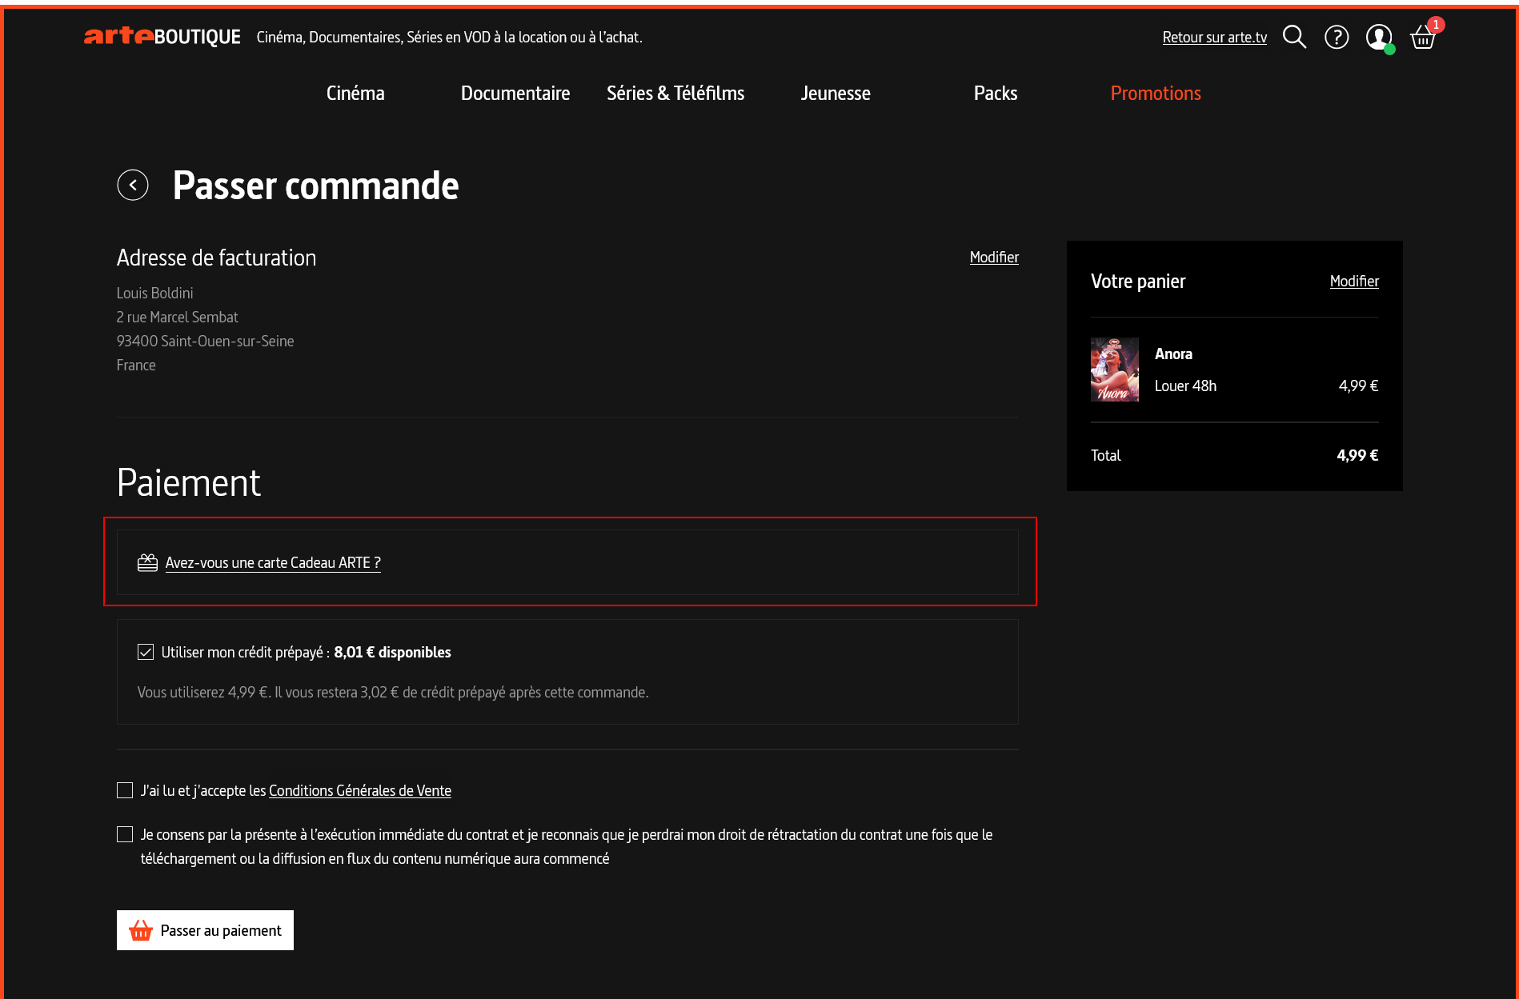
Task: Open the Séries & Téléfilms menu
Action: pyautogui.click(x=675, y=93)
